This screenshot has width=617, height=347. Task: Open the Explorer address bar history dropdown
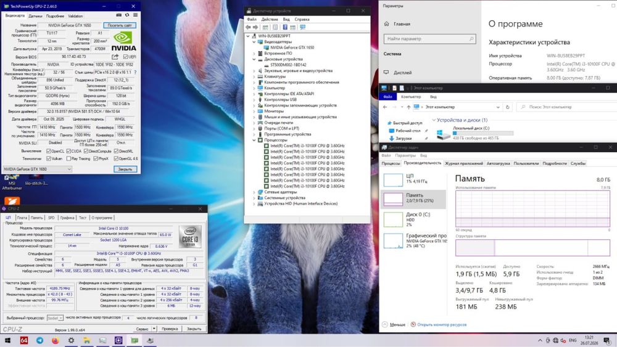pyautogui.click(x=498, y=107)
